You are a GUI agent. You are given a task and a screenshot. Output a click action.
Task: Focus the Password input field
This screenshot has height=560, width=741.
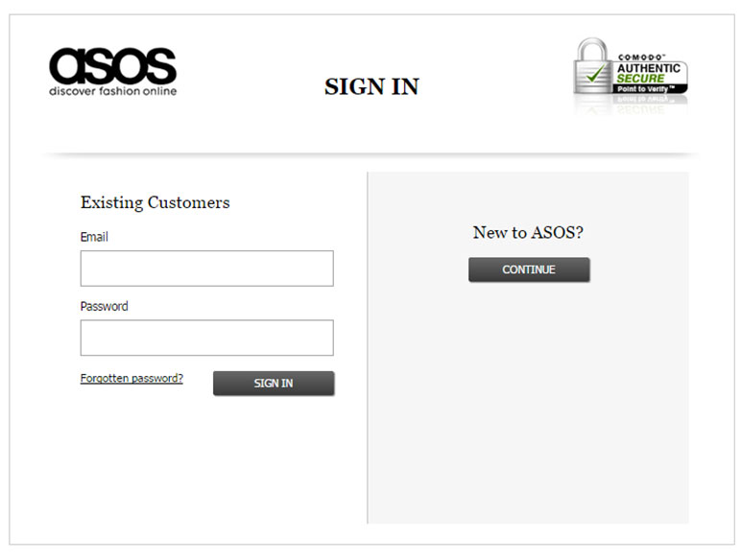207,338
